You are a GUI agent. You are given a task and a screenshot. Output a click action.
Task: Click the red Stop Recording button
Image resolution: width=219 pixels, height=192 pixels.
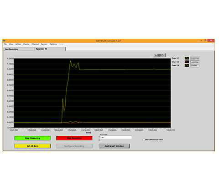pyautogui.click(x=74, y=138)
